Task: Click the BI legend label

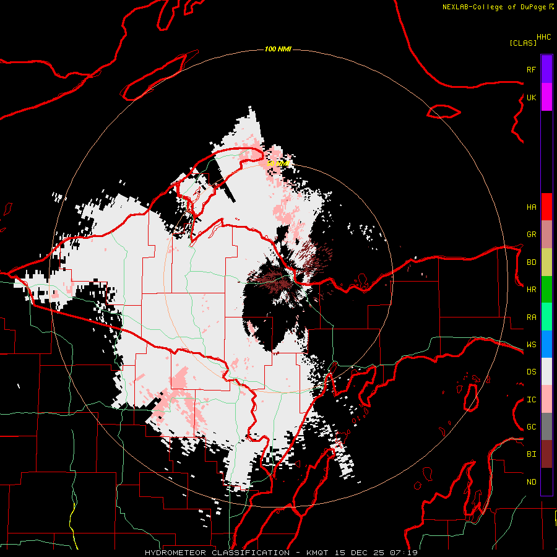Action: (531, 454)
